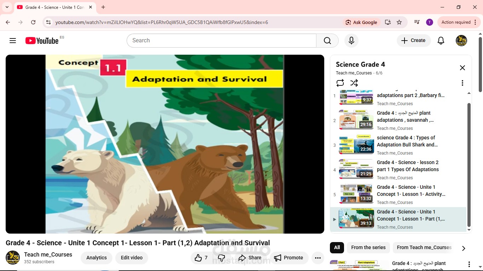Viewport: 483px width, 271px height.
Task: Select the All filter chip
Action: coord(336,247)
